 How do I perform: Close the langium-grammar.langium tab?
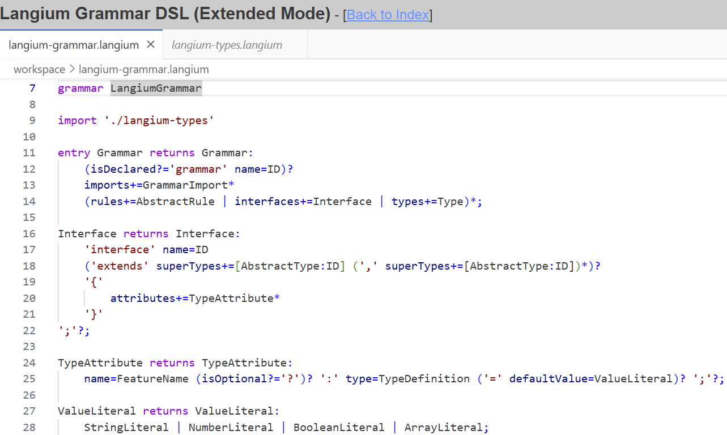pyautogui.click(x=151, y=45)
